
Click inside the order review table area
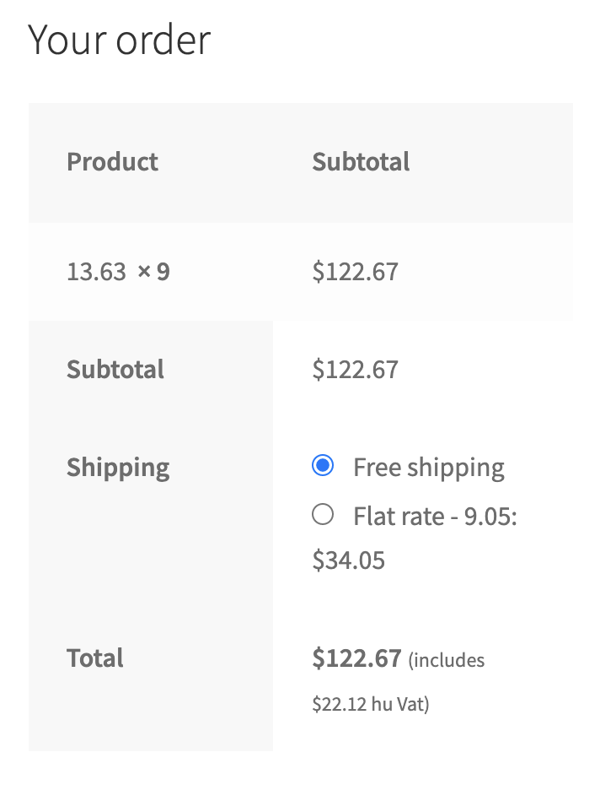point(300,422)
